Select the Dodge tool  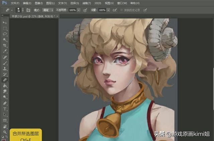point(5,97)
